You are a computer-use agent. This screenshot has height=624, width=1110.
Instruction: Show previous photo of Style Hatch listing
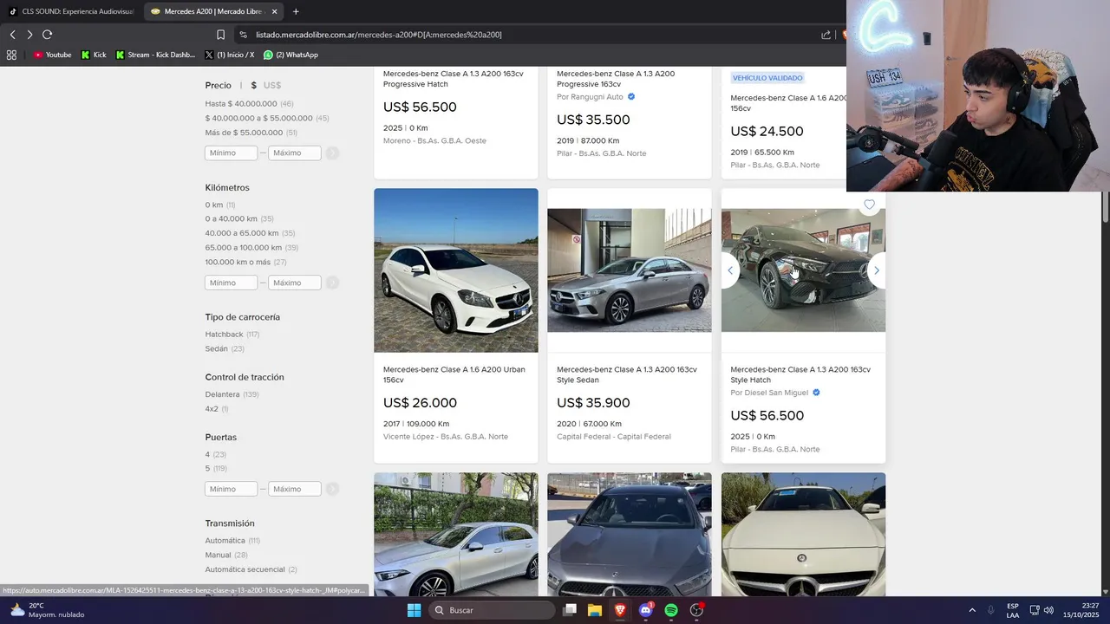click(x=730, y=270)
